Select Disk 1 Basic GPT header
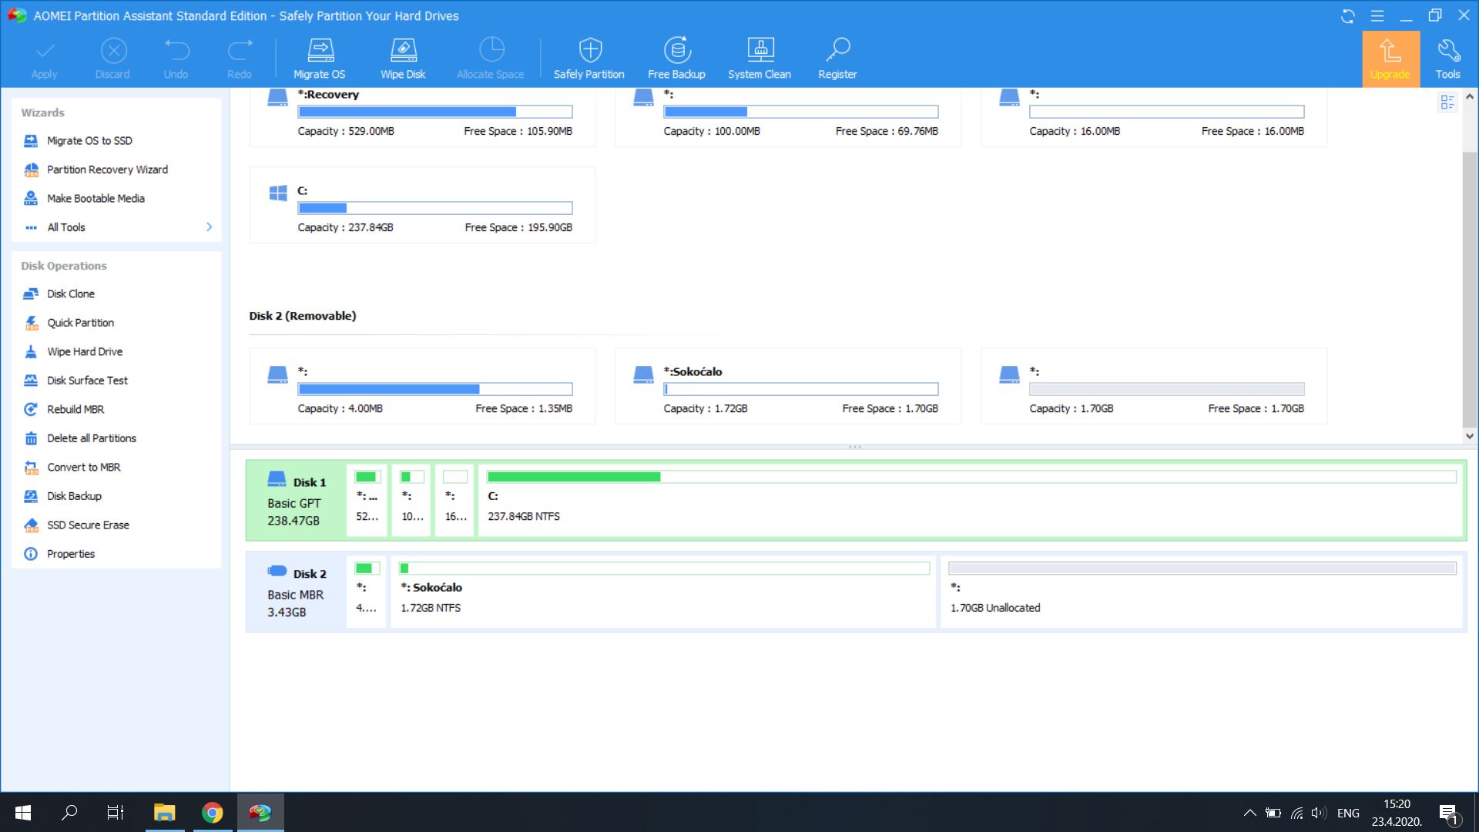1479x832 pixels. tap(297, 501)
